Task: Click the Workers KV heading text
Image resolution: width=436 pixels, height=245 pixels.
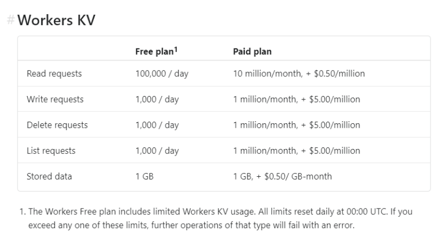Action: (x=56, y=21)
